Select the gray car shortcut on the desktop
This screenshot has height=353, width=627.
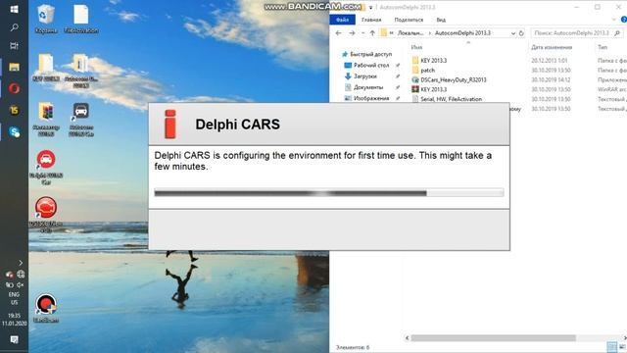click(81, 120)
